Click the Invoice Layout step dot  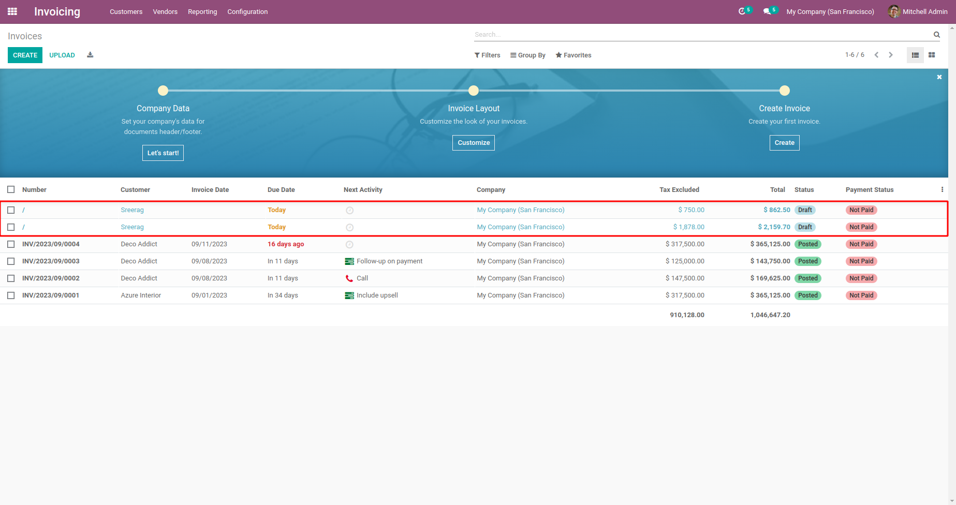pyautogui.click(x=474, y=91)
